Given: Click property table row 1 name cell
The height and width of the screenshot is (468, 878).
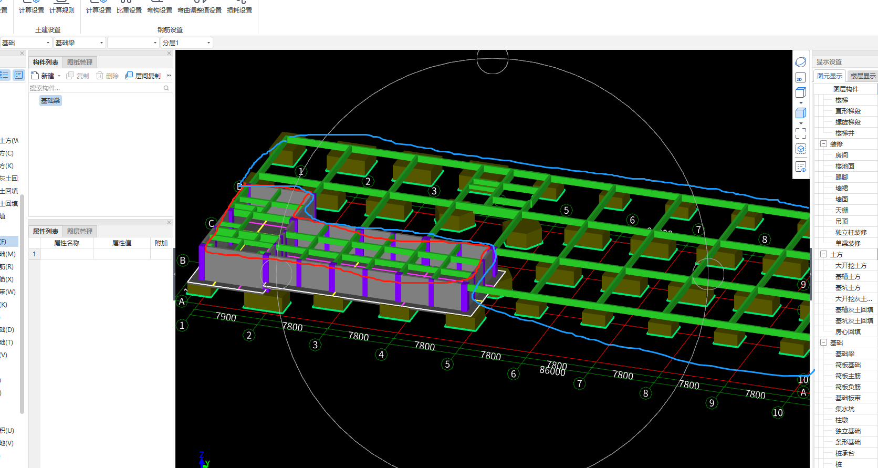Looking at the screenshot, I should [x=67, y=254].
